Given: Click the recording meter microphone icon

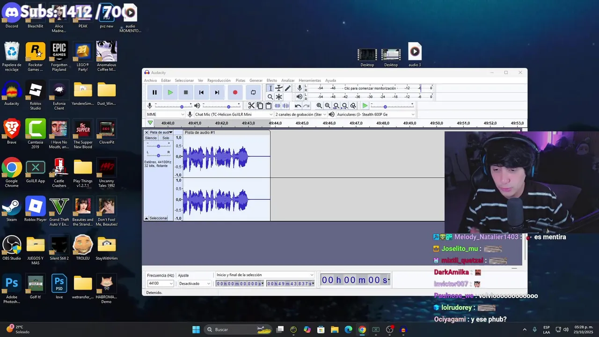Looking at the screenshot, I should pos(299,88).
